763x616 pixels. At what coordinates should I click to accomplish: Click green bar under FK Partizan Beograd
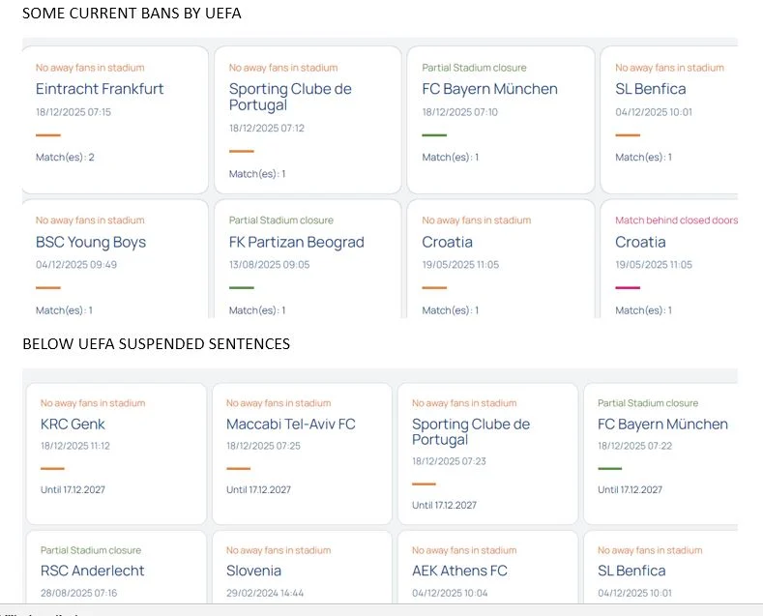point(241,287)
